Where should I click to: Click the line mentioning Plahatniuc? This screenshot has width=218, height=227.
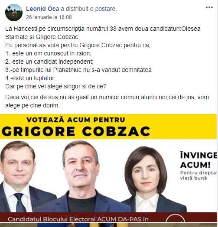(x=78, y=70)
